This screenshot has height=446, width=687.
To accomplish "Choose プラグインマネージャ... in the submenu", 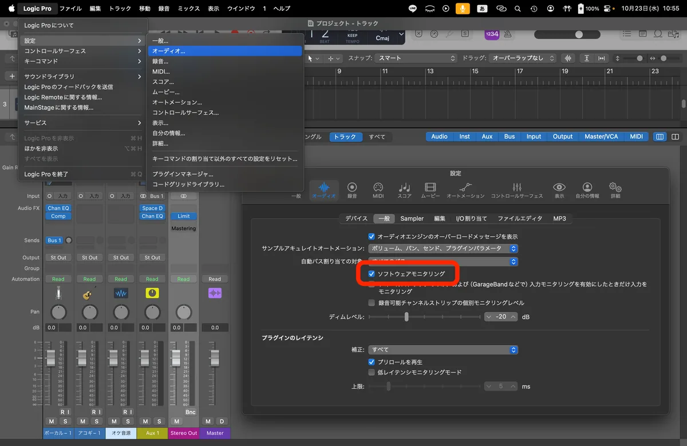I will tap(224, 174).
